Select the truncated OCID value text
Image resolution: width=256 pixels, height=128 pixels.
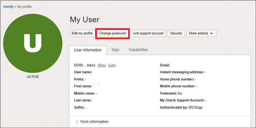pos(90,65)
